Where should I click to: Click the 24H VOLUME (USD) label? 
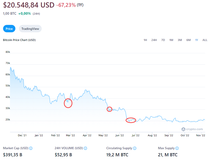[x=69, y=148]
